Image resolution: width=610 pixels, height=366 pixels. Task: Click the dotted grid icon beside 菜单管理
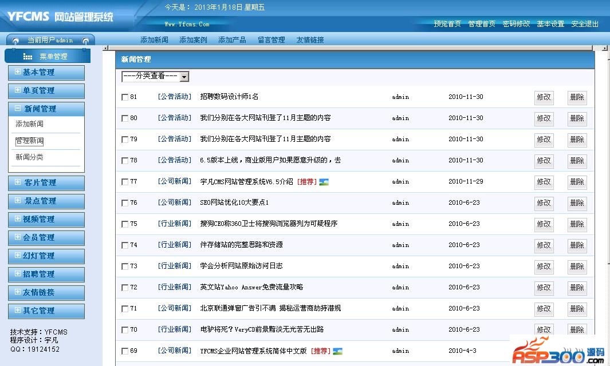click(x=27, y=57)
